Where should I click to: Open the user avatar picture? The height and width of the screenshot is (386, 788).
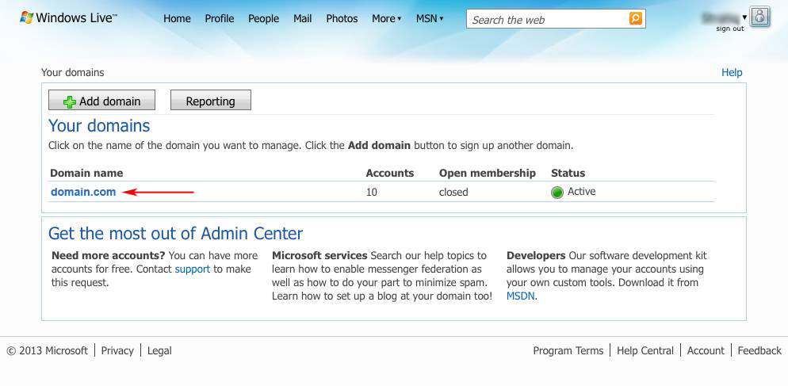(759, 16)
